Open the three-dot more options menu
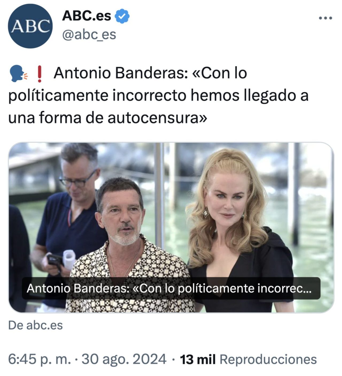Screen dimensions: 342x376 tap(326, 18)
